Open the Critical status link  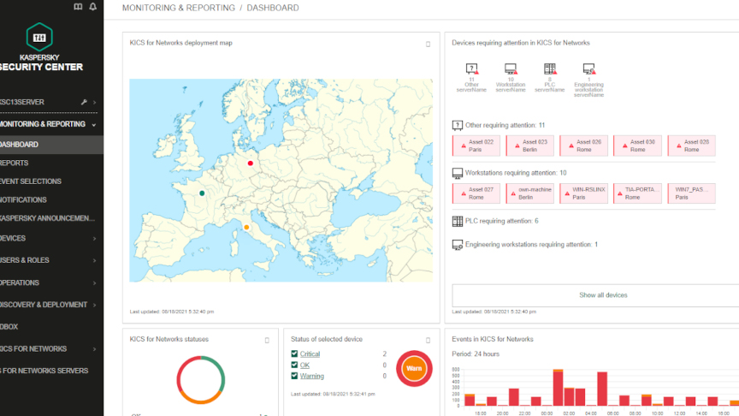click(310, 354)
